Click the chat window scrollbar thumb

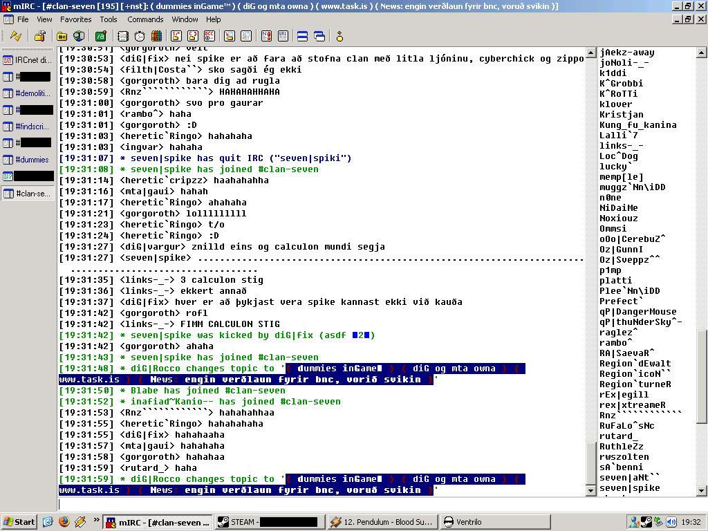click(590, 463)
